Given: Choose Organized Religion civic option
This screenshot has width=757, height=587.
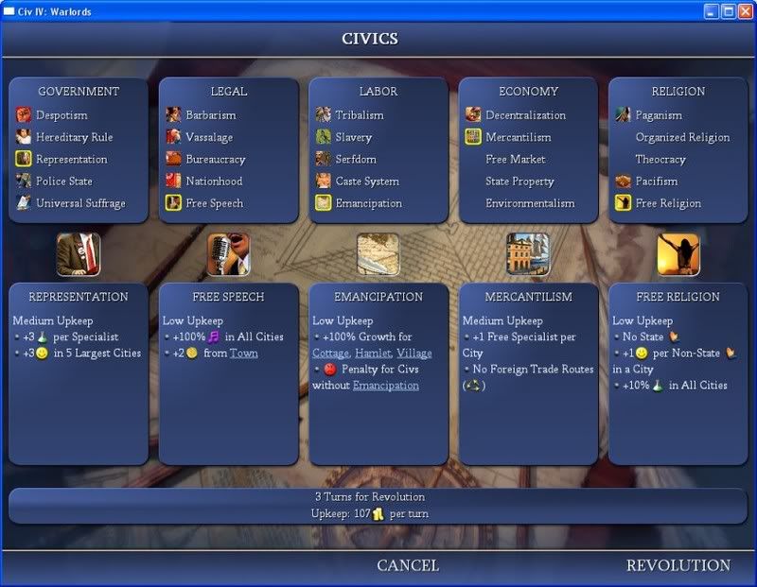Looking at the screenshot, I should 682,138.
